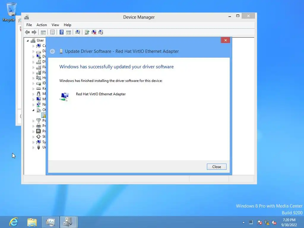
Task: Click the device icon in the dialog title
Action: (x=61, y=51)
